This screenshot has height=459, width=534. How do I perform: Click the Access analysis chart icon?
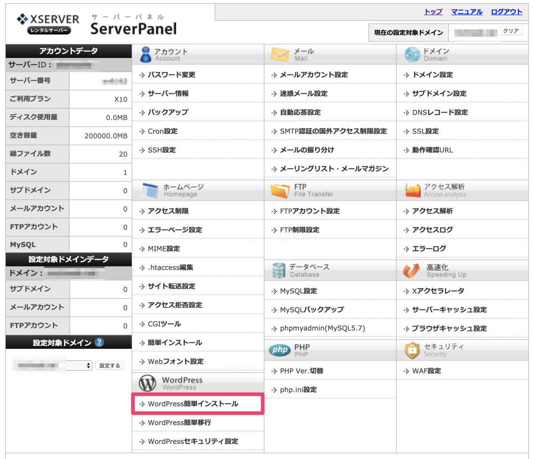click(413, 190)
